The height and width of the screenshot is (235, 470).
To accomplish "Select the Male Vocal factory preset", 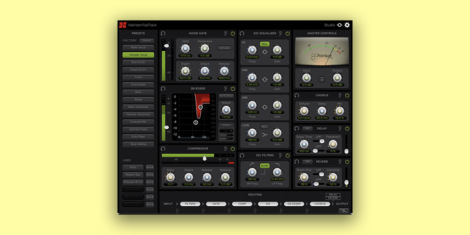I will [x=138, y=47].
